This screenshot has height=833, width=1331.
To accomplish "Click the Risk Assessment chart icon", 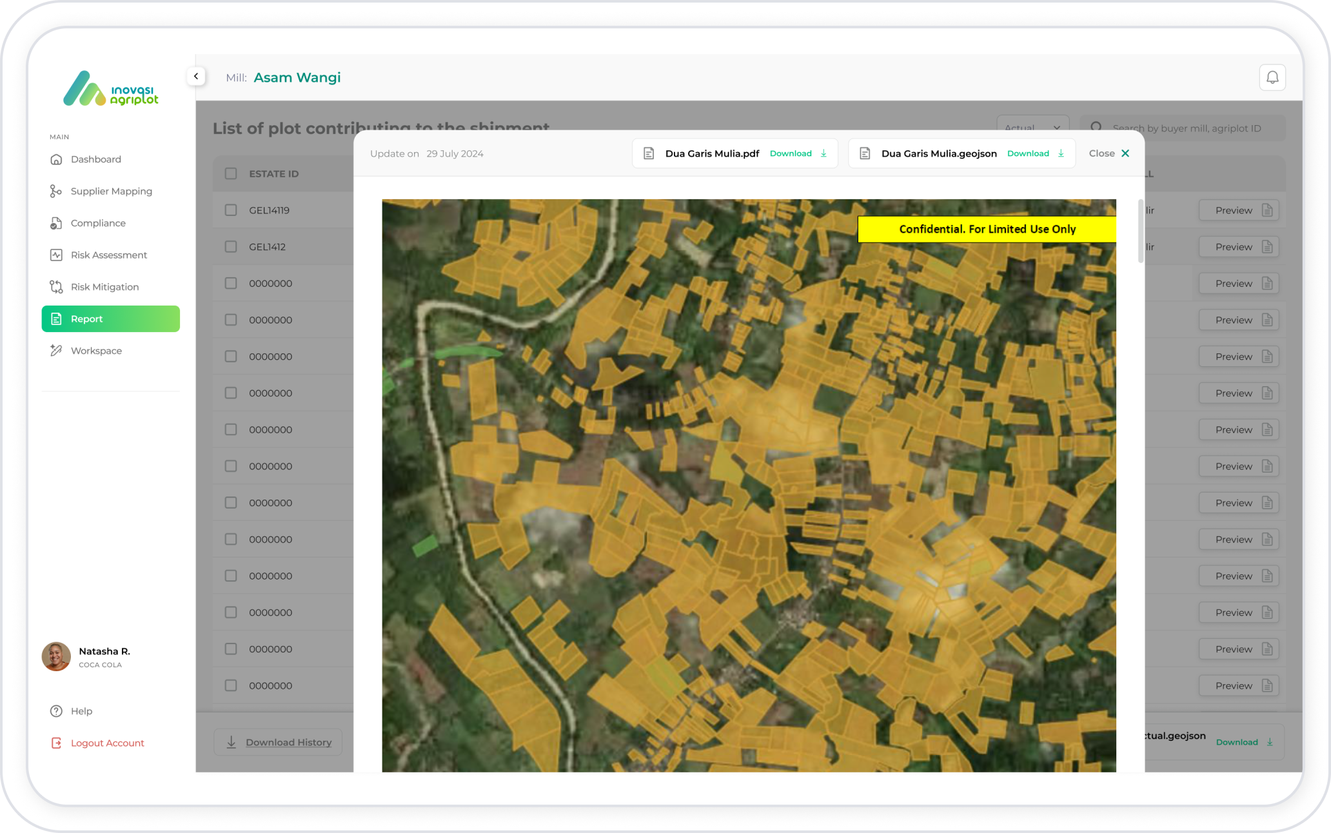I will pos(56,255).
